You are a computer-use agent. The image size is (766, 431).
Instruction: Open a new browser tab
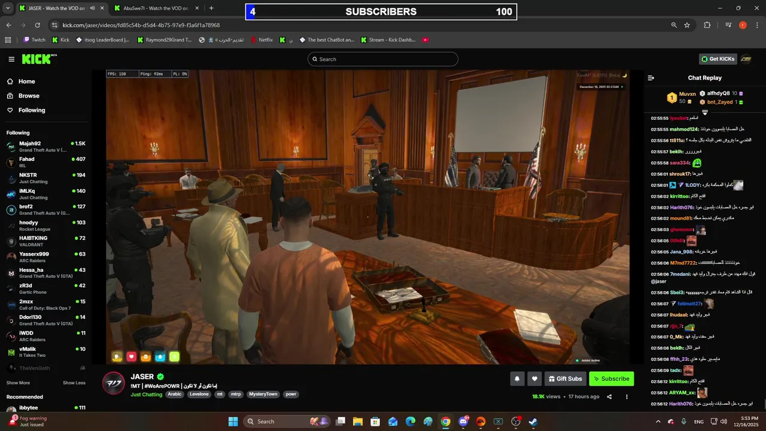point(211,8)
